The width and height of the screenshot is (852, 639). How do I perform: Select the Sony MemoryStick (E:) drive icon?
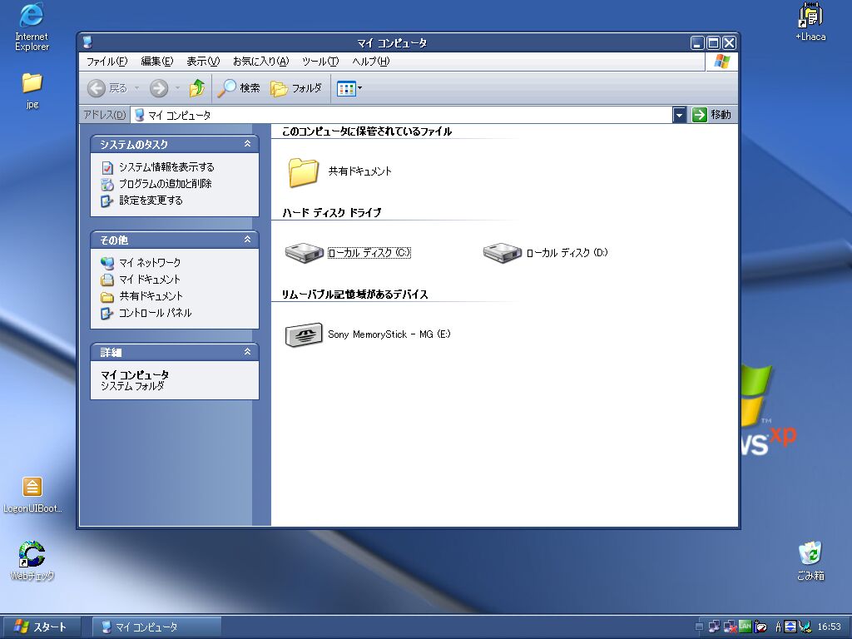tap(304, 334)
